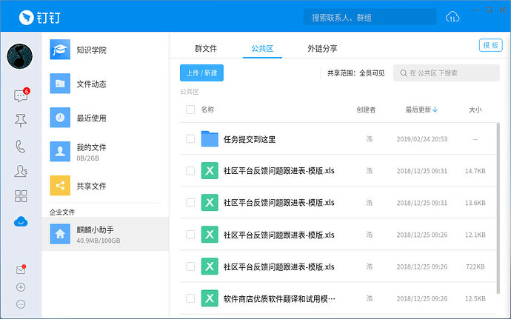The height and width of the screenshot is (319, 511).
Task: Click the user avatar picture
Action: [x=21, y=56]
